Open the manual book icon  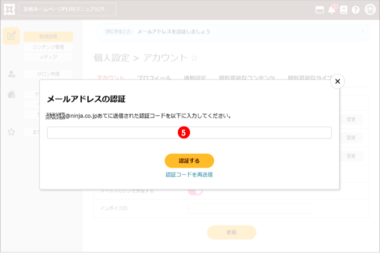point(344,10)
